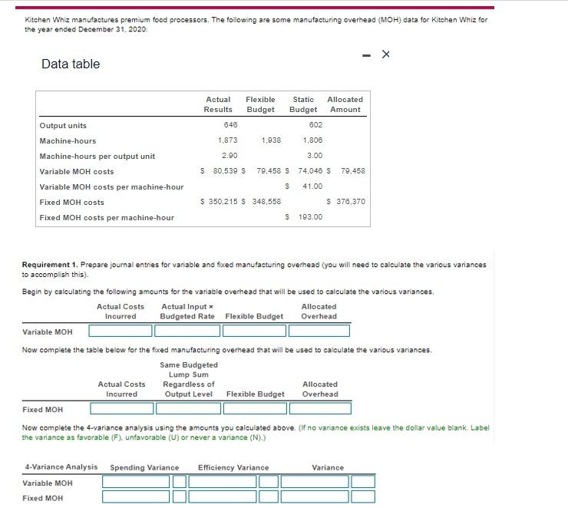Click Variable MOH last Variance label box
The image size is (568, 508).
pos(363,482)
